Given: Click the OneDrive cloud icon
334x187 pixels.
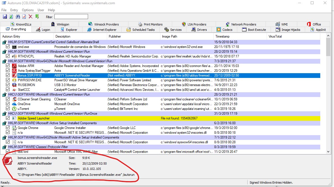Looking at the screenshot, I should pos(14,104).
